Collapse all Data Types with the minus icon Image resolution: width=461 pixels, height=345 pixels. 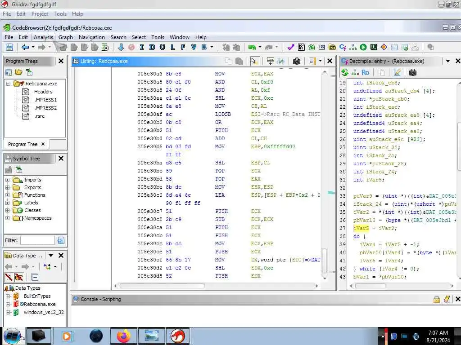click(x=34, y=277)
